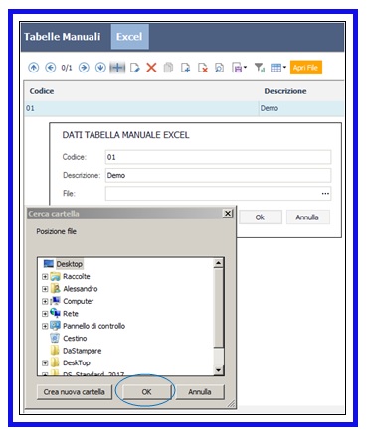Click the edit record pencil icon
Viewport: 367px width, 435px height.
pyautogui.click(x=134, y=68)
